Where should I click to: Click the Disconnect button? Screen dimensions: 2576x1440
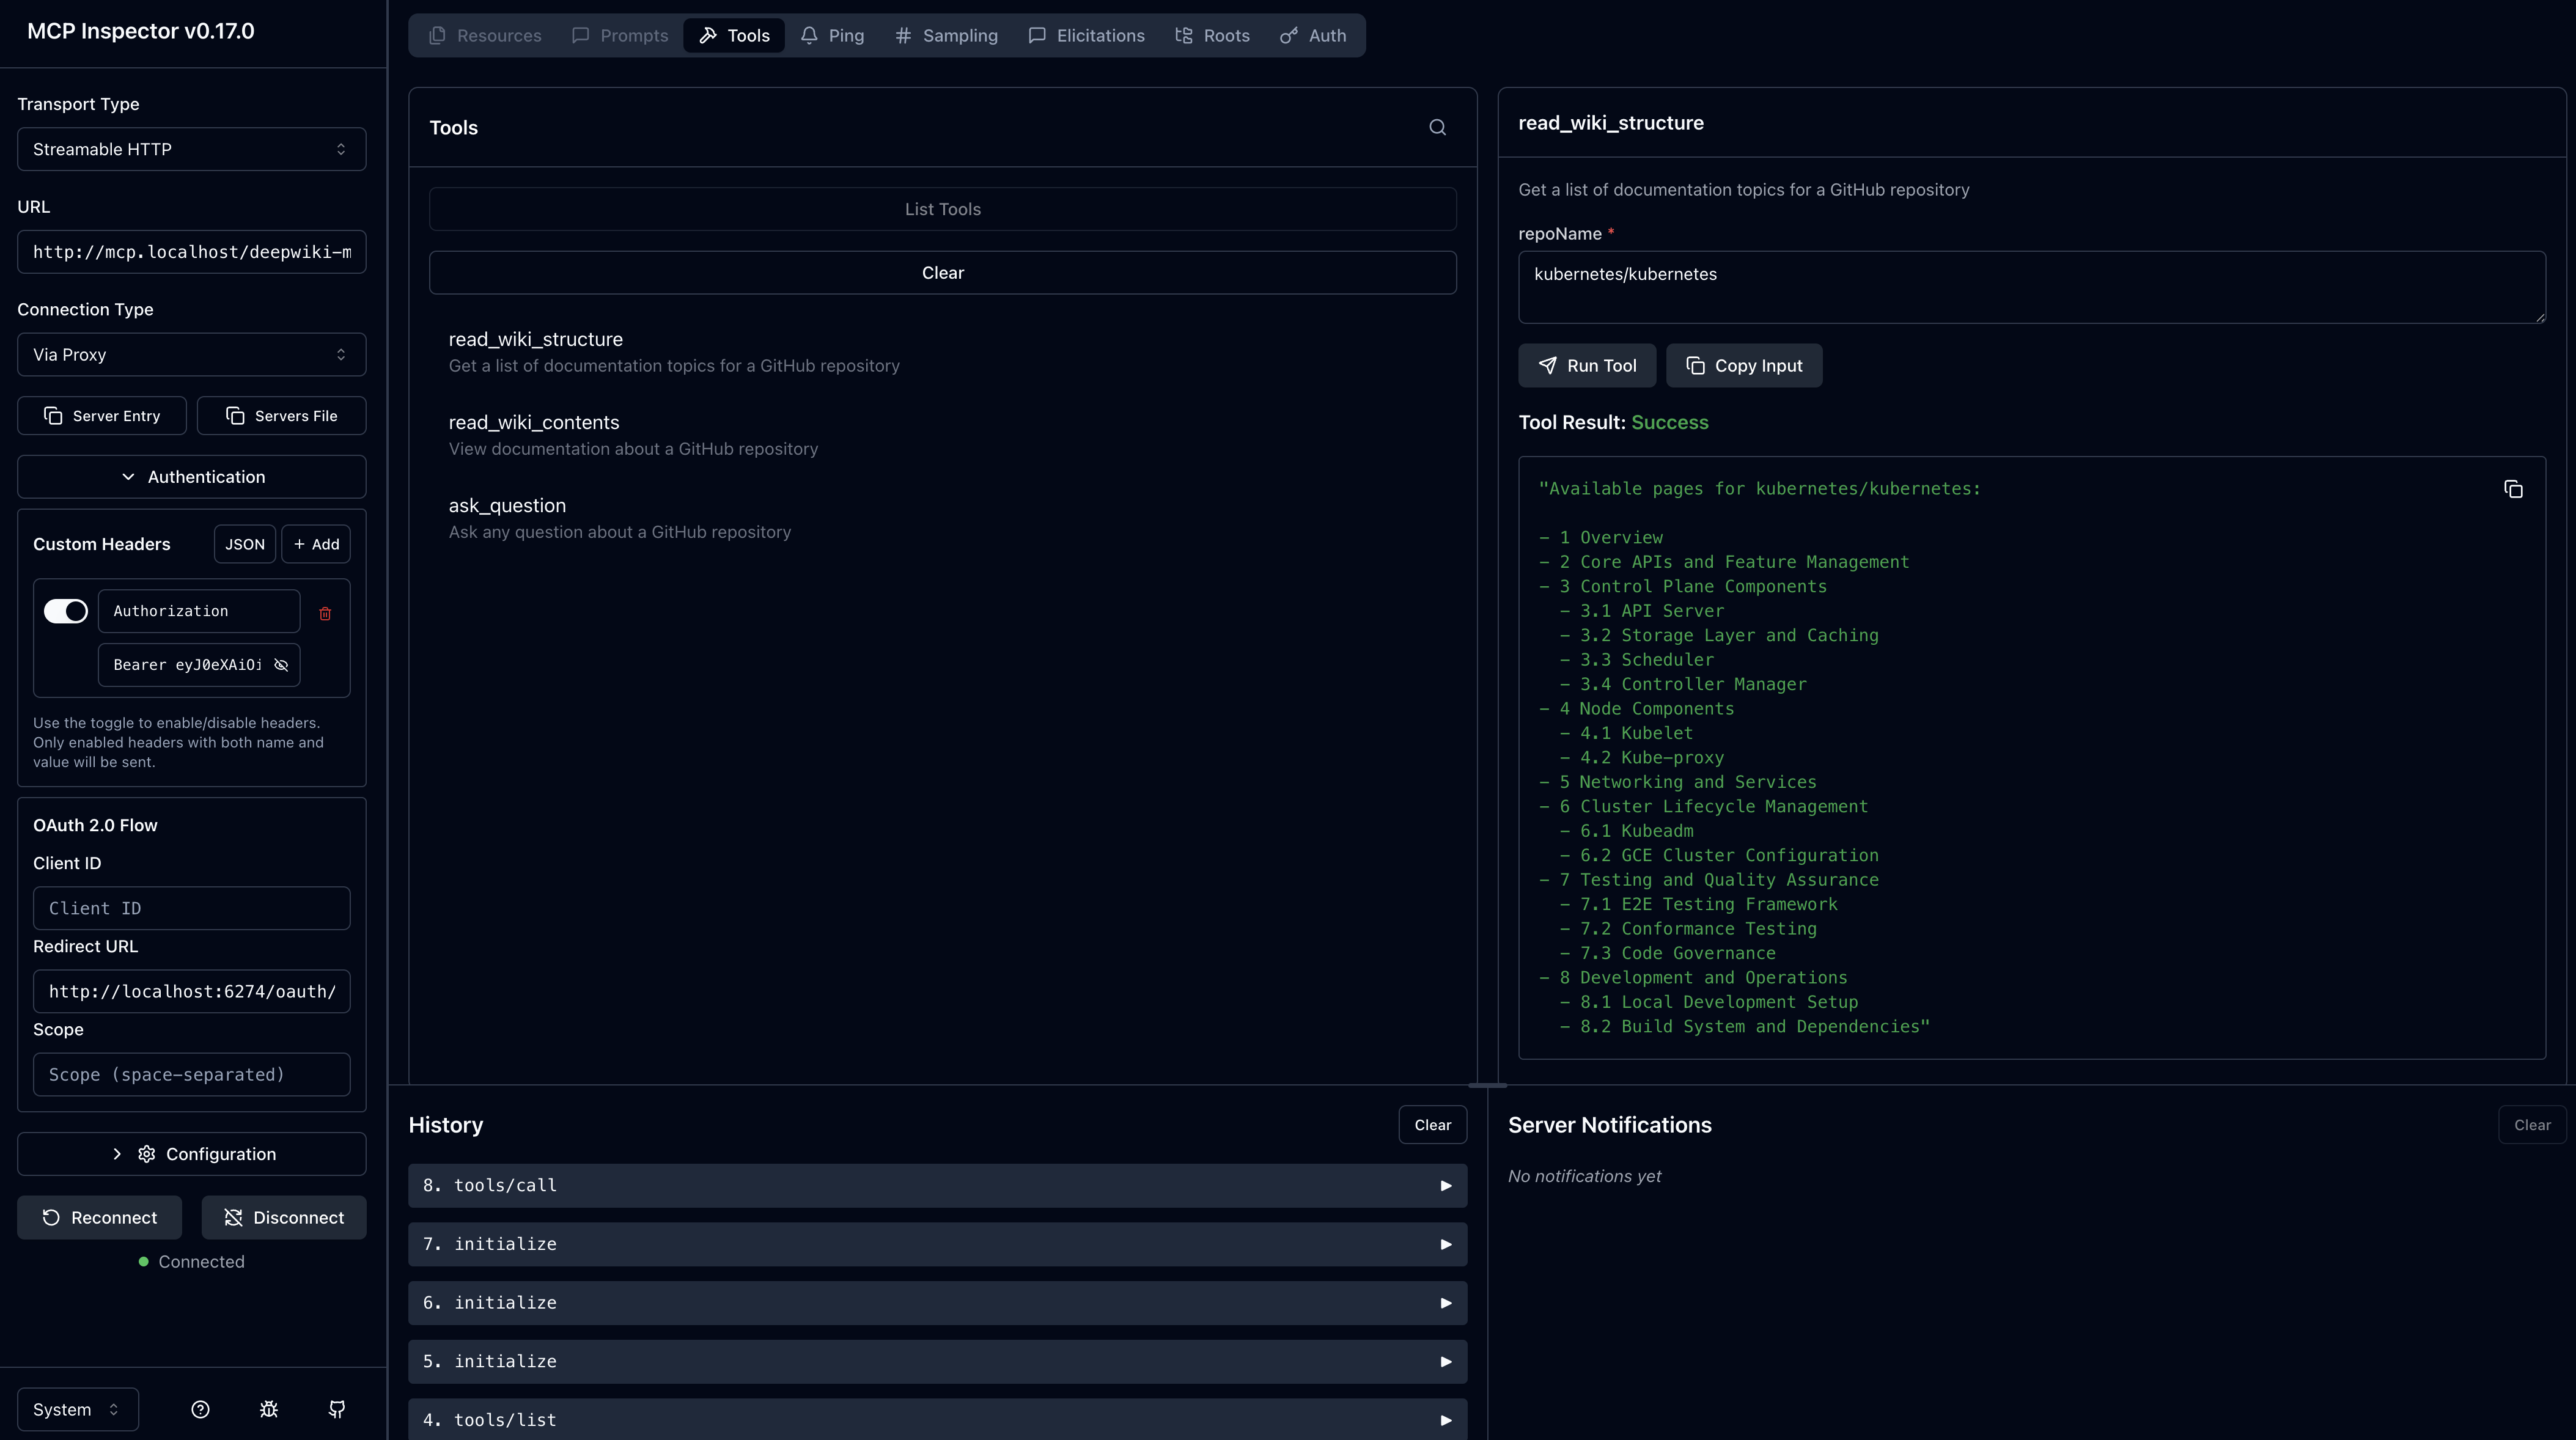pyautogui.click(x=284, y=1217)
